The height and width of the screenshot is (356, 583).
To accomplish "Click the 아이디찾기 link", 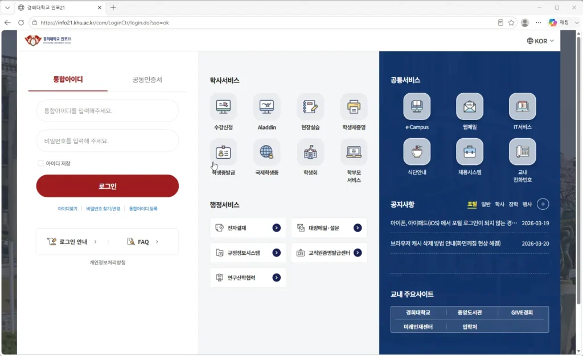I will pyautogui.click(x=67, y=209).
